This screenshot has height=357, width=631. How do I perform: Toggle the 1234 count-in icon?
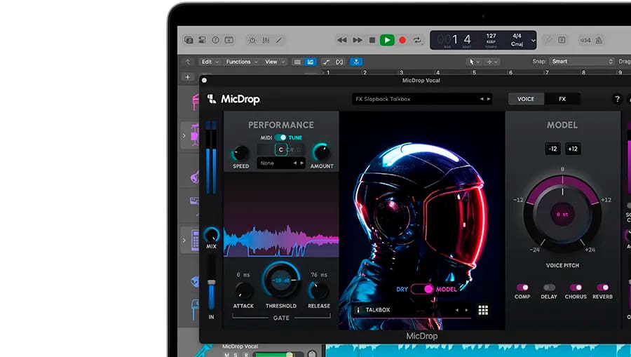pos(585,40)
